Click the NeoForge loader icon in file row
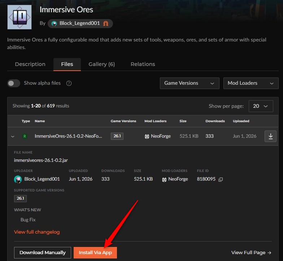The height and width of the screenshot is (261, 283). coord(147,136)
